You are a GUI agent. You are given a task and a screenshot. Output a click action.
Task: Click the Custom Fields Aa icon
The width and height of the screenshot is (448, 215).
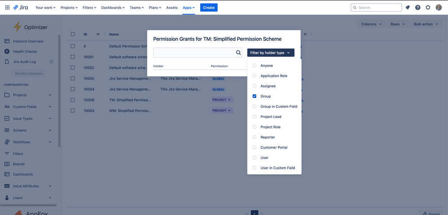pyautogui.click(x=7, y=107)
